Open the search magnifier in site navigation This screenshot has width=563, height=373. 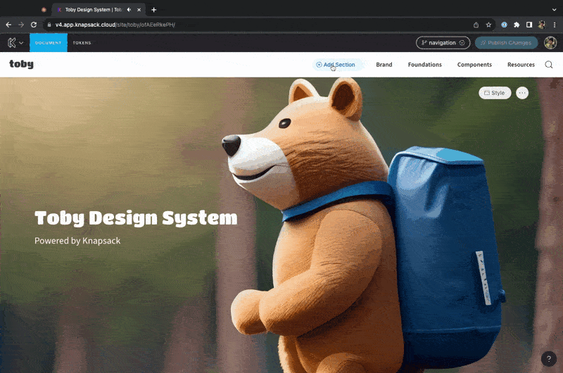[x=549, y=65]
